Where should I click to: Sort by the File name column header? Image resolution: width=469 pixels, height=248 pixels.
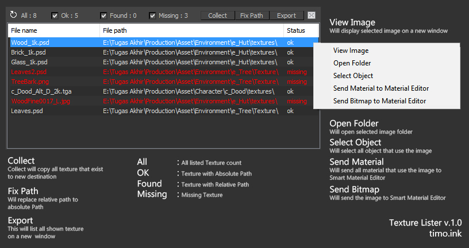pos(53,30)
